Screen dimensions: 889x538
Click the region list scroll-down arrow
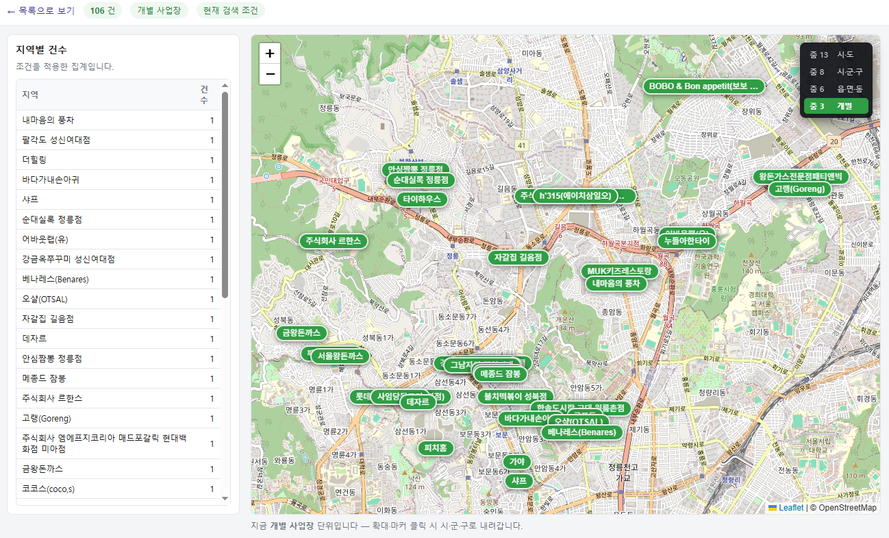click(x=225, y=499)
